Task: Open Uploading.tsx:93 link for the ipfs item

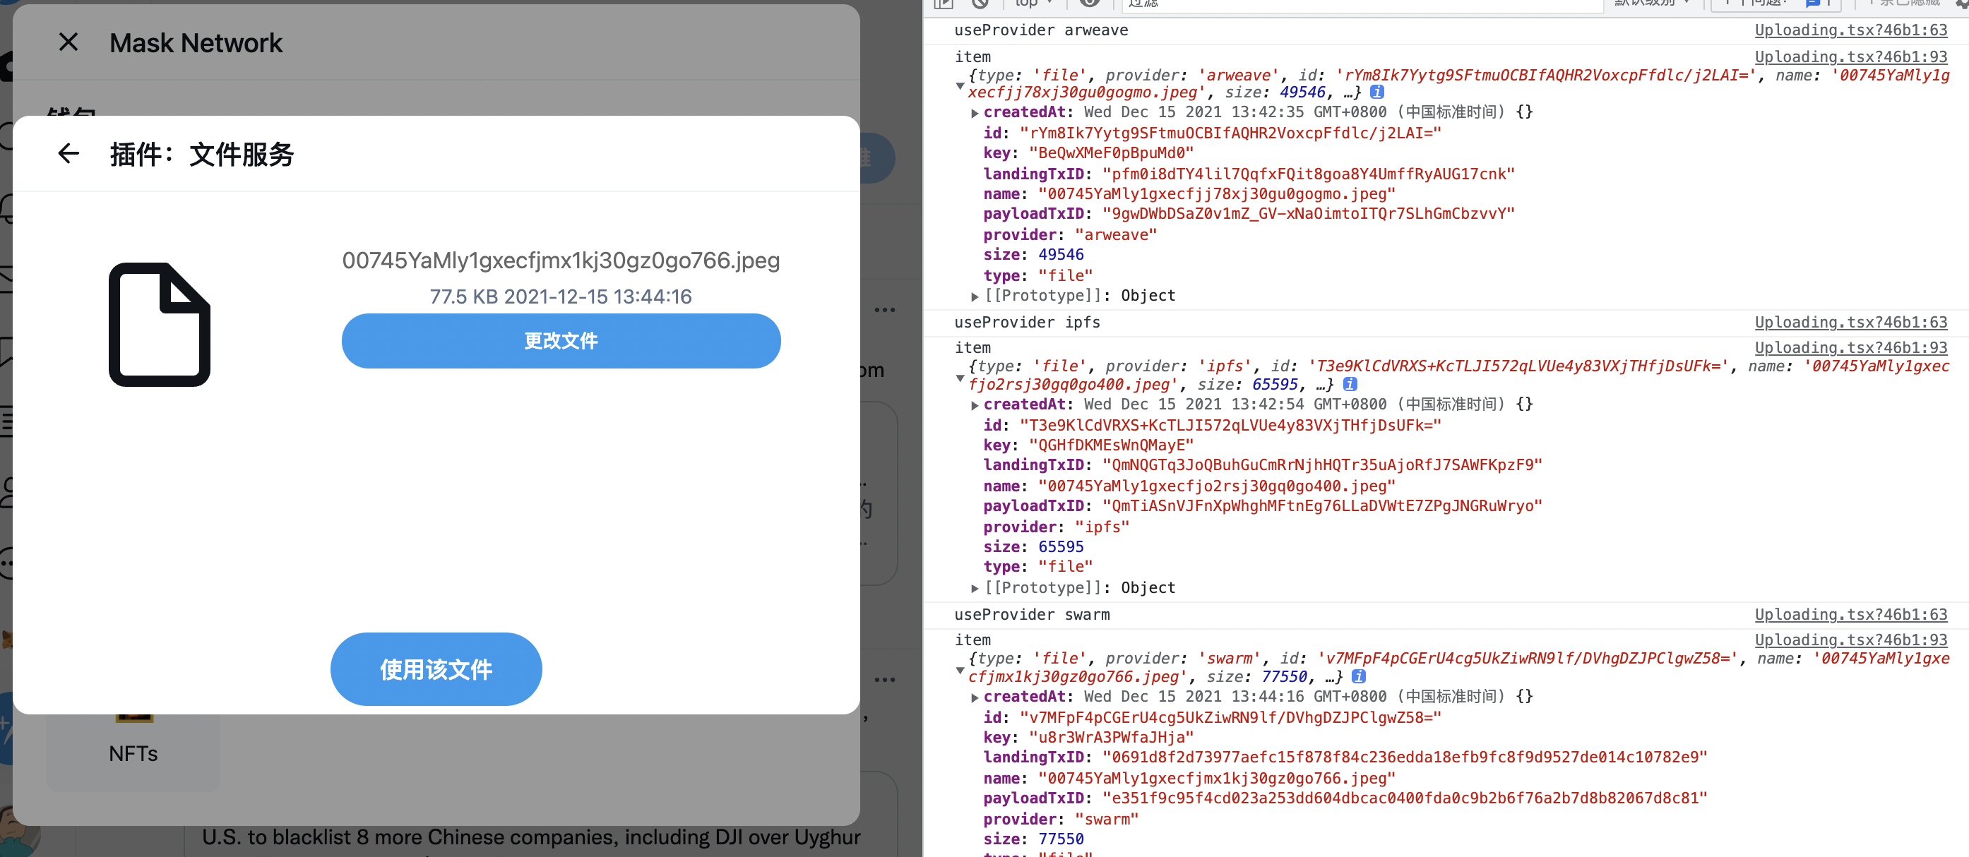Action: 1850,347
